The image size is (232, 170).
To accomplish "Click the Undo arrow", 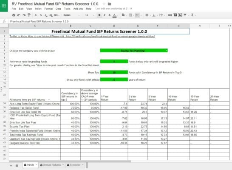I will click(19, 15).
